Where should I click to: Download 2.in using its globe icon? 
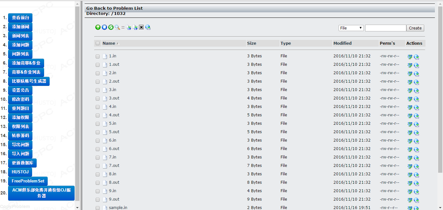click(416, 74)
